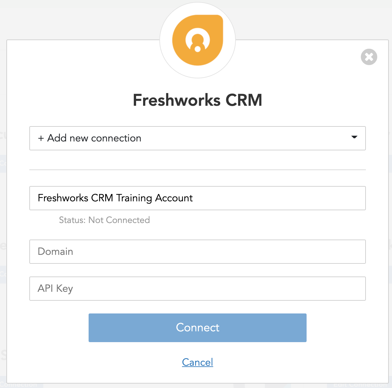Click the "Domain" placeholder text

pyautogui.click(x=55, y=252)
